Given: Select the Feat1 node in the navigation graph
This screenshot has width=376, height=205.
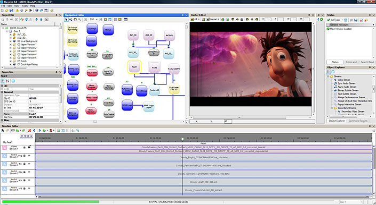Looking at the screenshot, I should pyautogui.click(x=134, y=67).
